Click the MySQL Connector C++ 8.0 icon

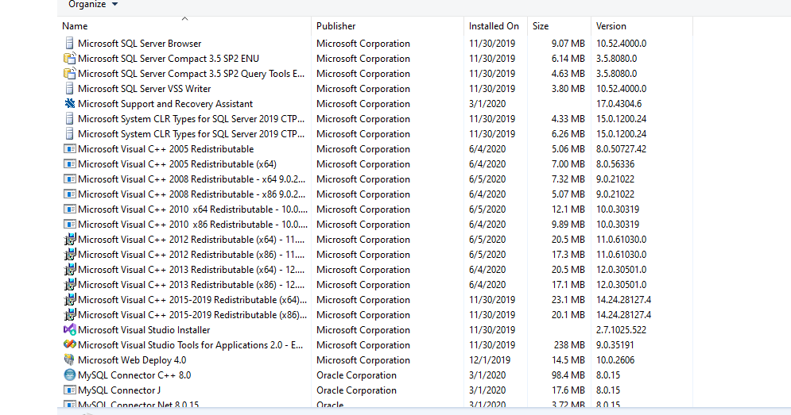(x=70, y=375)
